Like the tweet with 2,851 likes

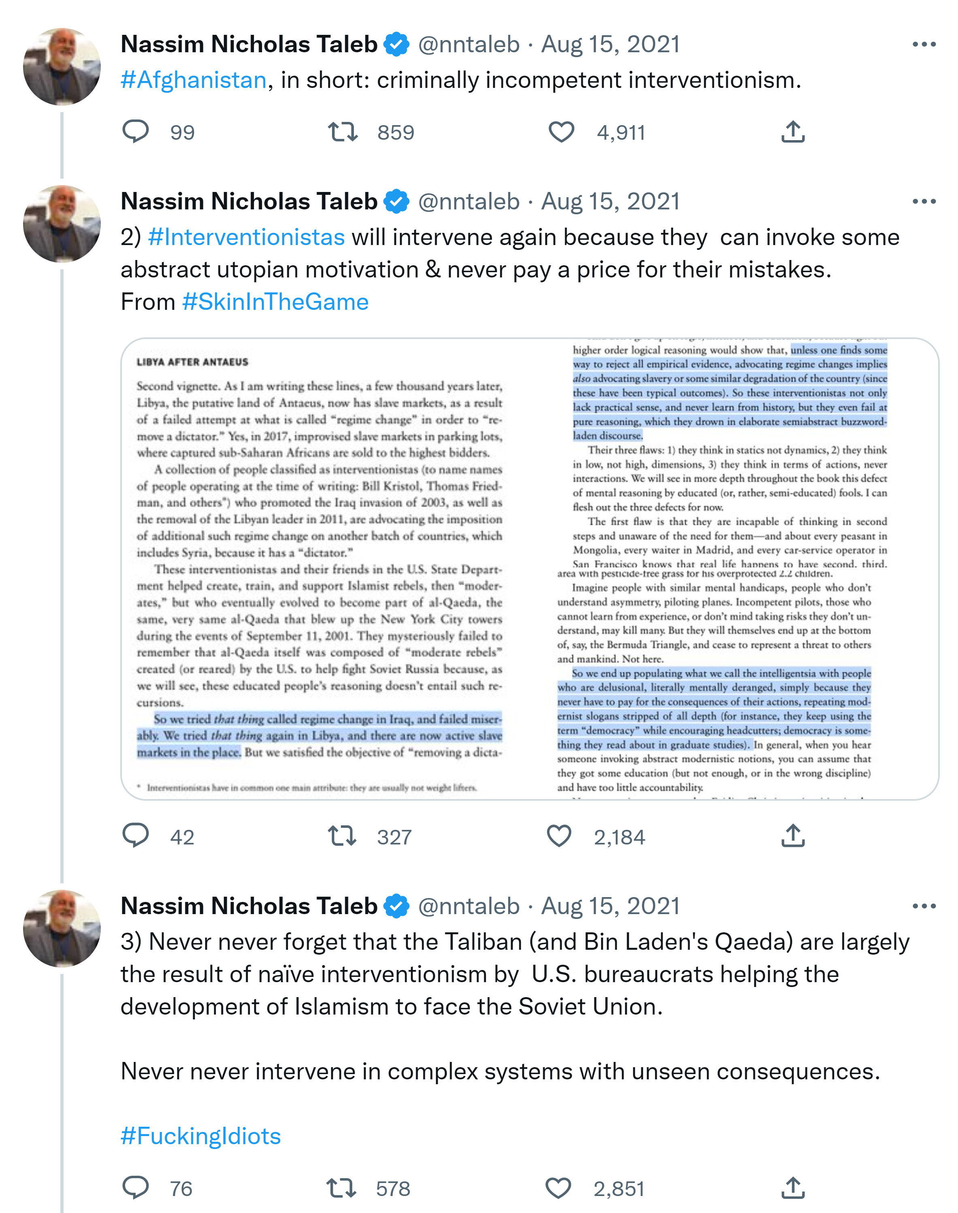click(558, 1188)
